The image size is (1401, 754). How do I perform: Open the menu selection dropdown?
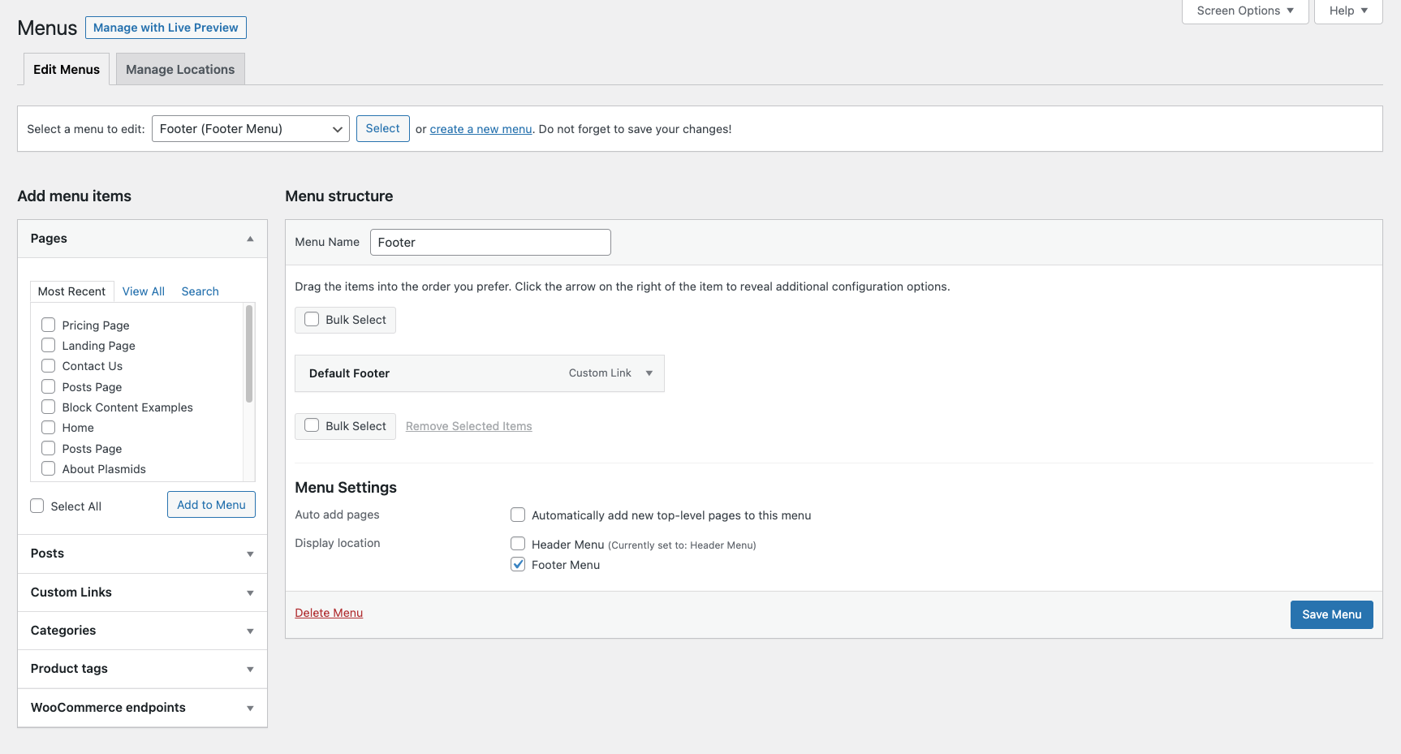pyautogui.click(x=250, y=129)
